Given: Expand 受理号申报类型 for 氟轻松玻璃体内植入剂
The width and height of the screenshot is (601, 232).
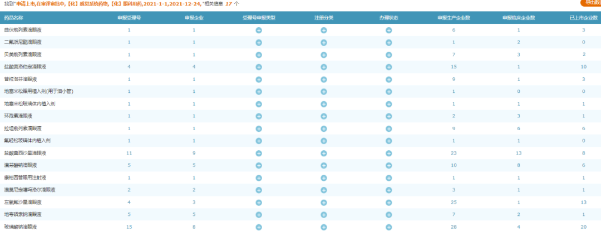Looking at the screenshot, I should [x=259, y=141].
